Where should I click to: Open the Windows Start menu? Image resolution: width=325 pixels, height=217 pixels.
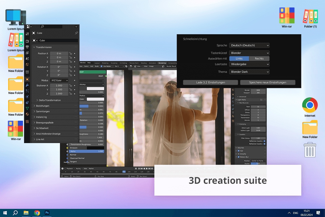tap(5, 213)
